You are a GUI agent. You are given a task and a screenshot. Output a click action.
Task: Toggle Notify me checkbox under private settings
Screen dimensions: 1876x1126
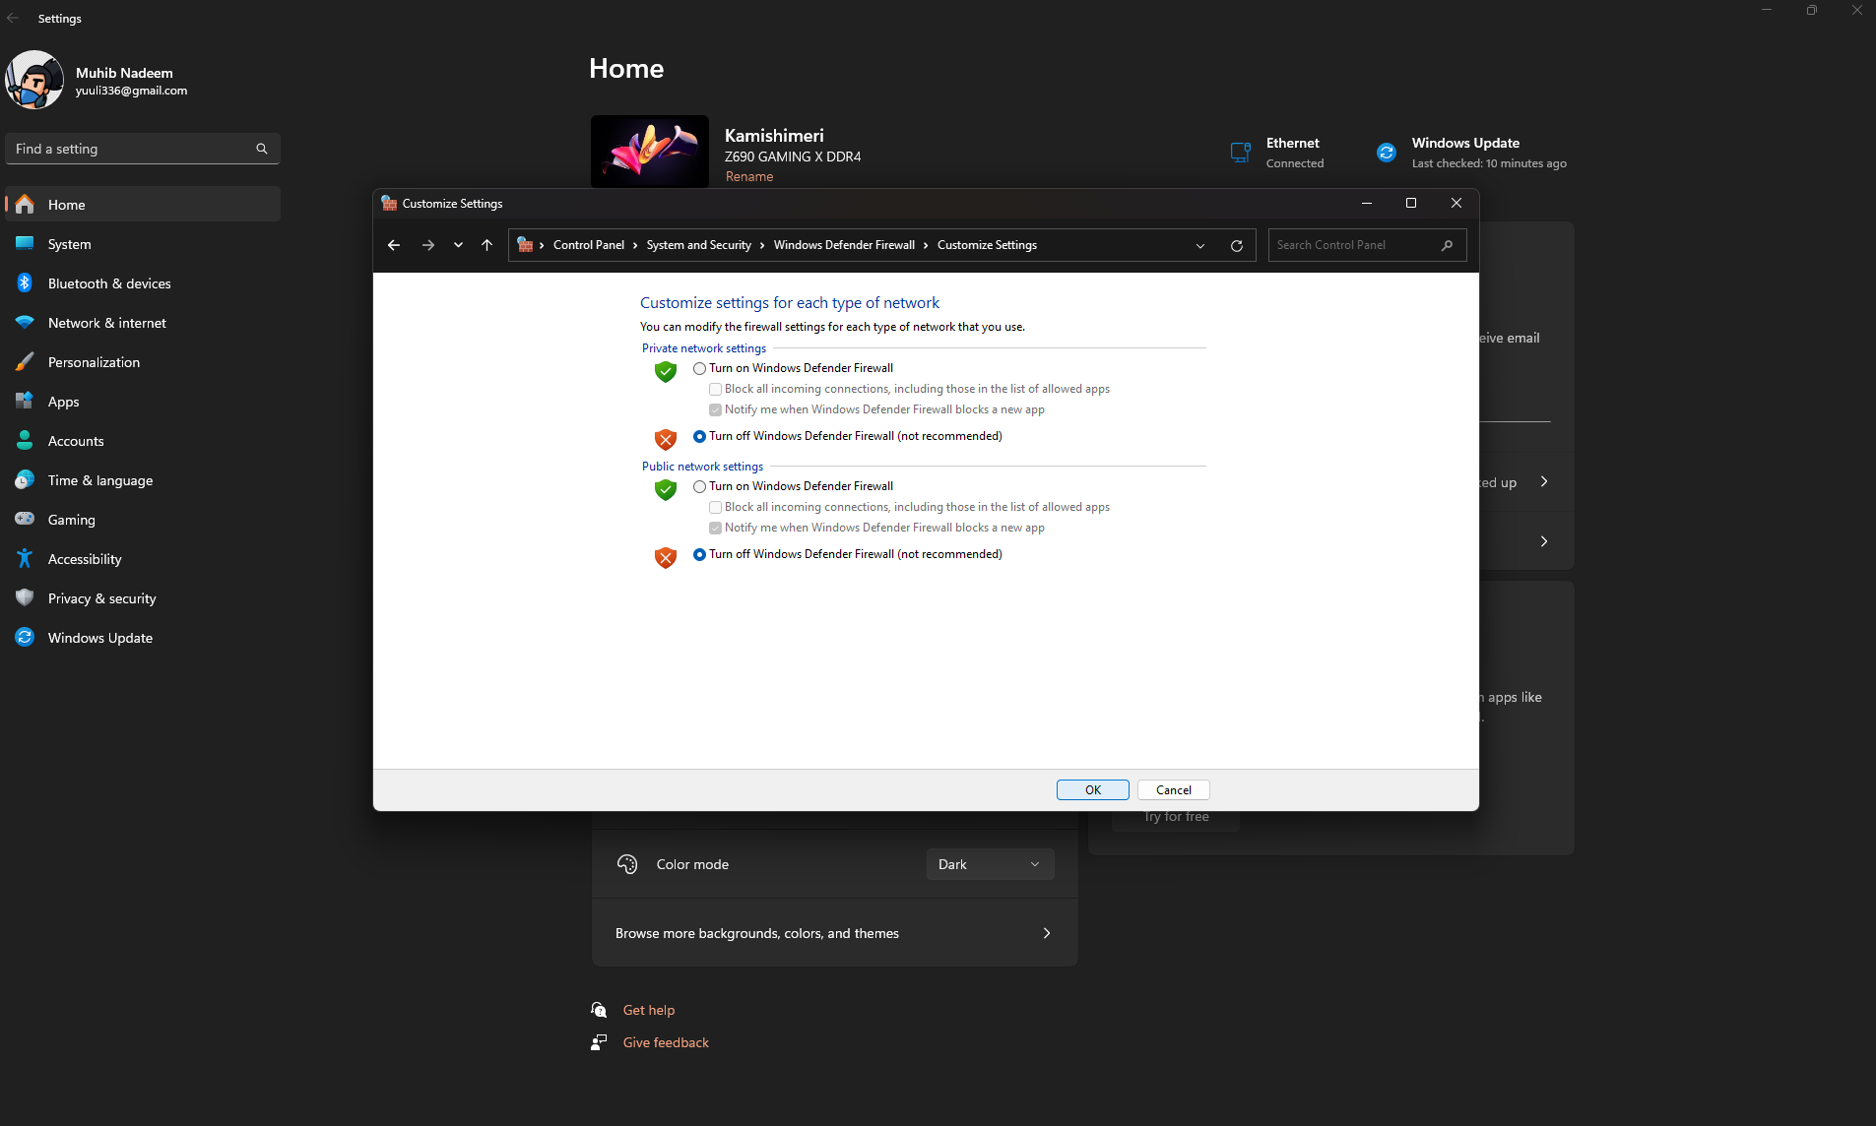715,409
